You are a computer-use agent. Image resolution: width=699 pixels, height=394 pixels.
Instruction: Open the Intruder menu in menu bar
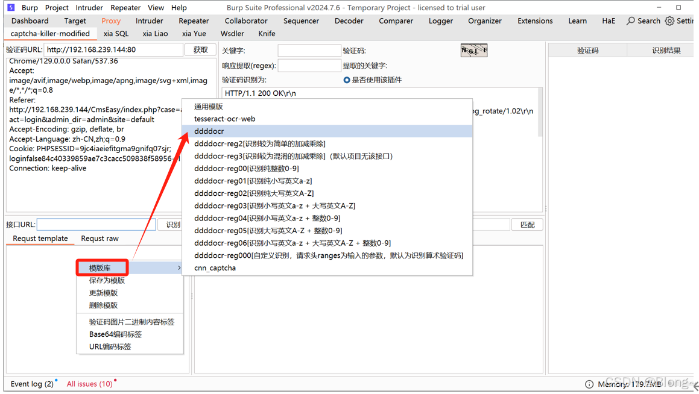click(x=89, y=8)
